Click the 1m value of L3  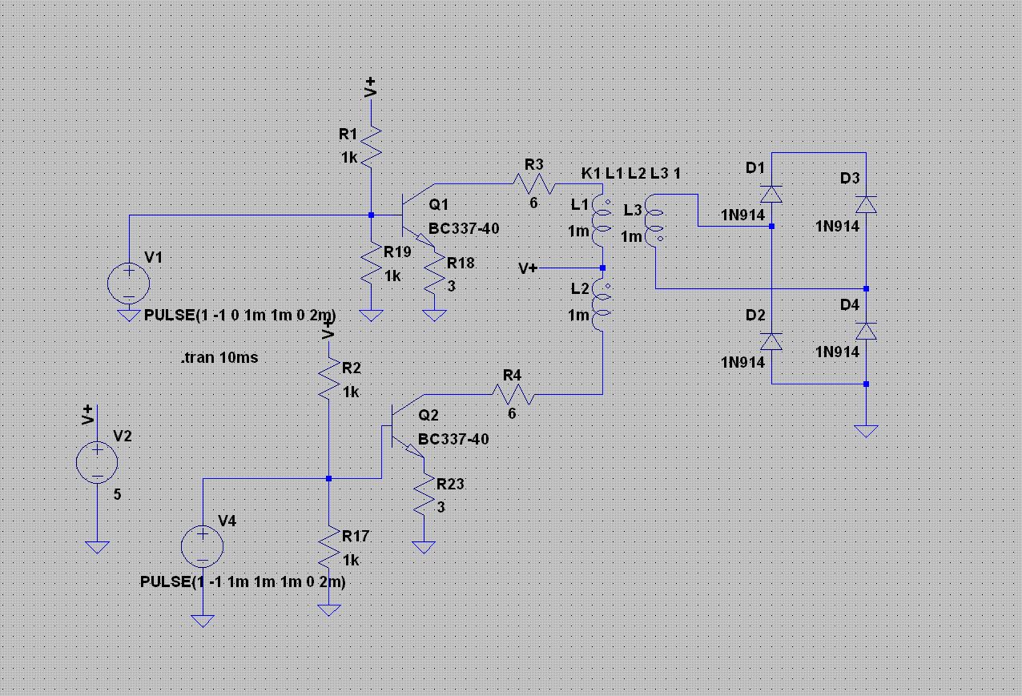coord(631,236)
